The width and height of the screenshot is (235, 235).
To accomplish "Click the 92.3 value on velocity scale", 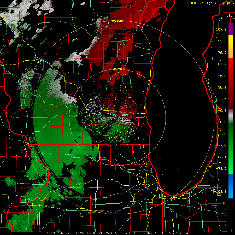I will coord(222,41).
